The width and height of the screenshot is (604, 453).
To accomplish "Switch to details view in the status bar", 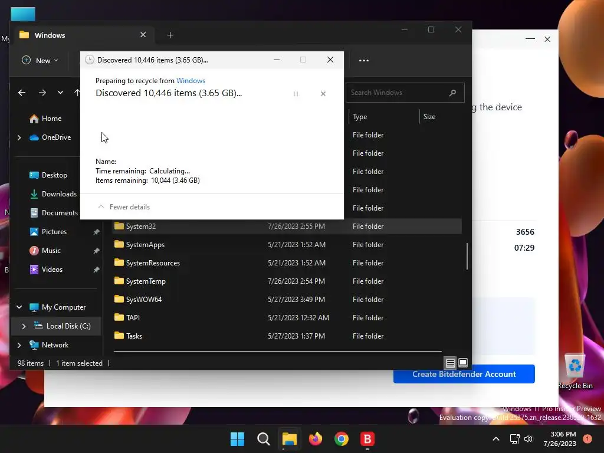I will point(450,363).
